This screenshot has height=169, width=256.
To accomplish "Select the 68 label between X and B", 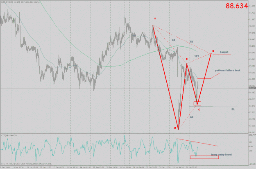I will [173, 40].
